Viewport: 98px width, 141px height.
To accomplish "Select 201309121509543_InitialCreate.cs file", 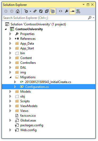I will click(x=48, y=82).
